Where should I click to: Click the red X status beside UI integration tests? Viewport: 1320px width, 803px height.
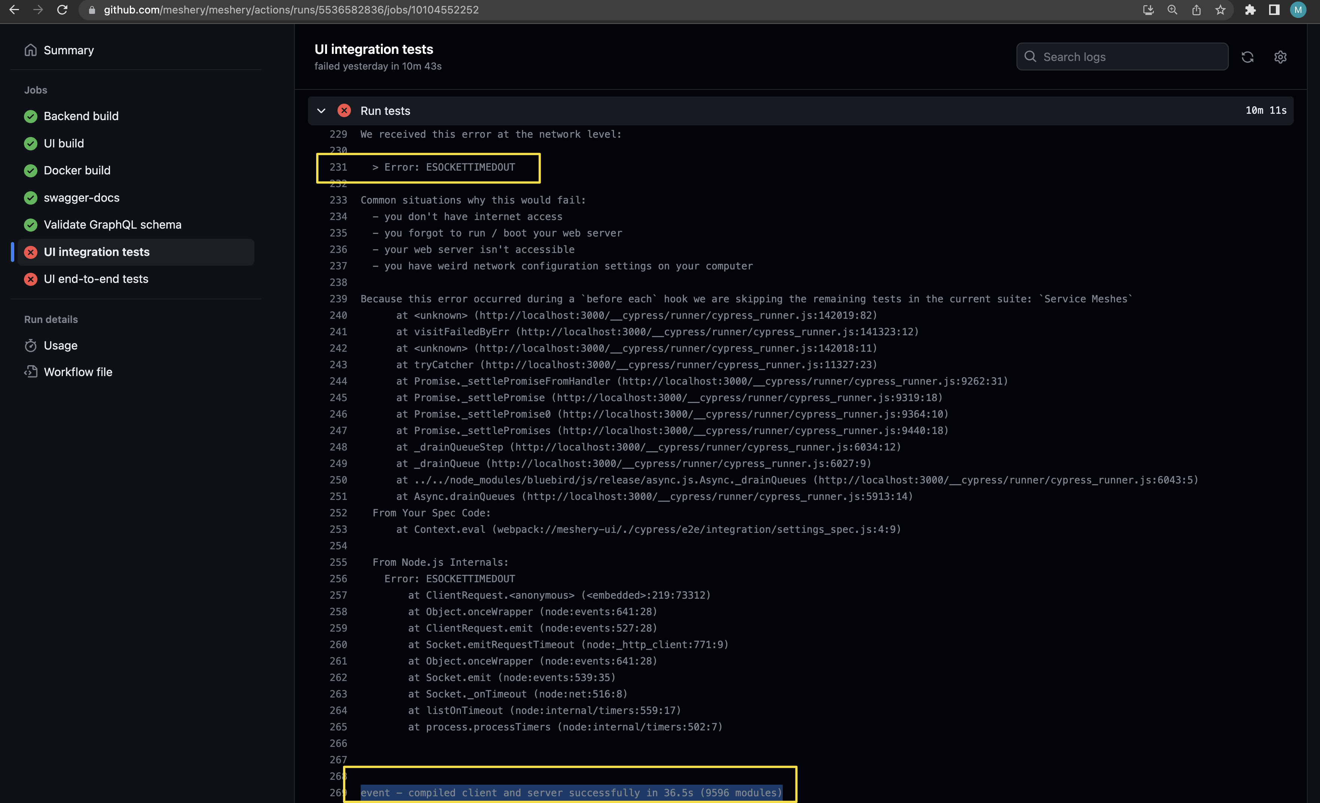click(x=30, y=252)
